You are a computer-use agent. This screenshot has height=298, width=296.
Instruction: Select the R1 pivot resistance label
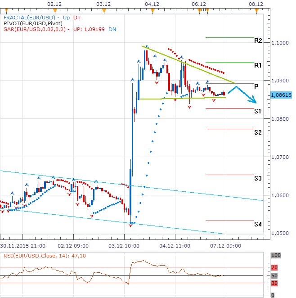pos(258,65)
